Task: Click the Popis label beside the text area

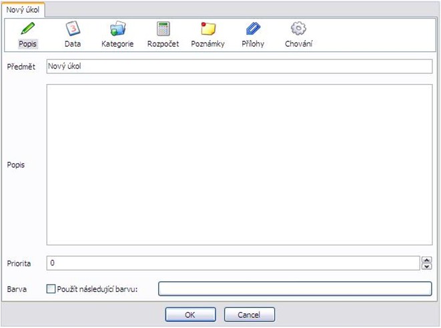Action: (x=16, y=165)
